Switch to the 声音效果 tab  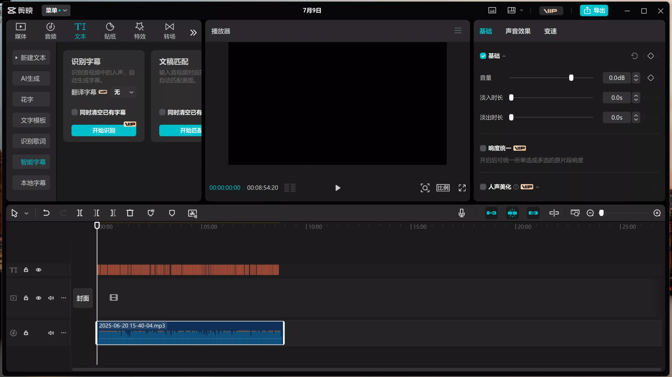click(x=518, y=31)
